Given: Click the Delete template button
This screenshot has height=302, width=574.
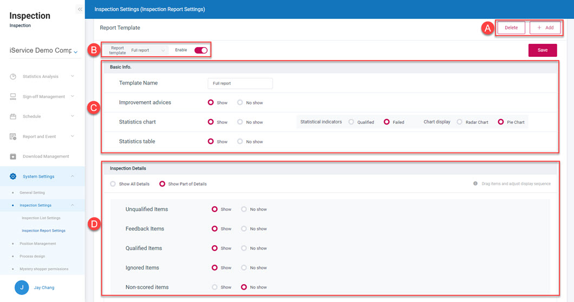Looking at the screenshot, I should pyautogui.click(x=511, y=28).
